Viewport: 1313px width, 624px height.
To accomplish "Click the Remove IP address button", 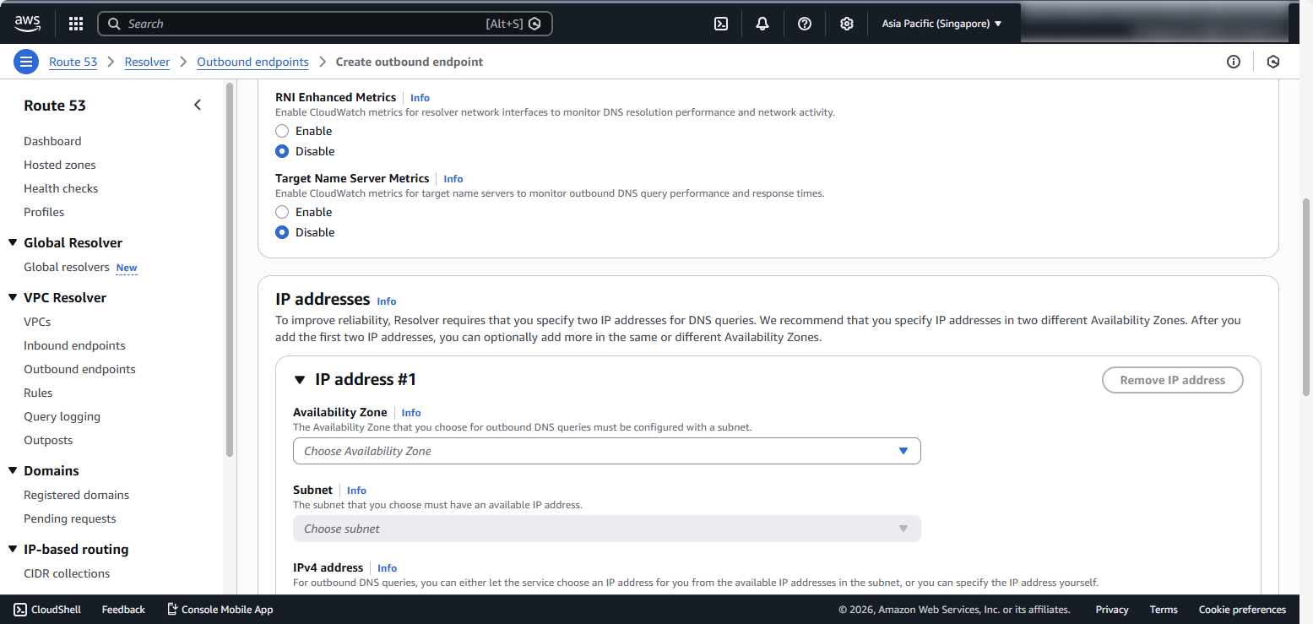I will [x=1173, y=380].
